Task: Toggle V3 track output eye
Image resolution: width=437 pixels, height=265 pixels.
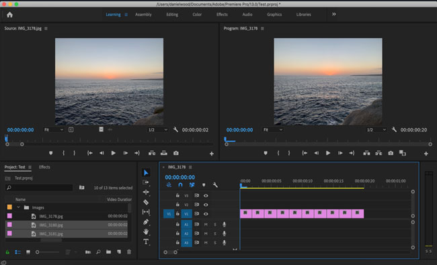Action: (206, 196)
